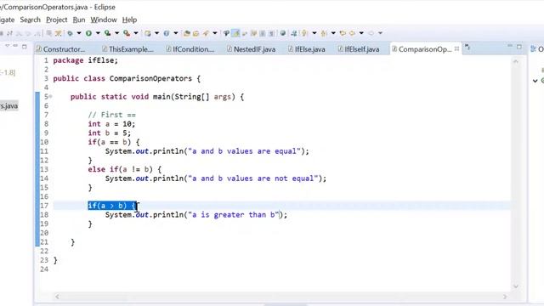Collapse the main method fold marker on line 5
The width and height of the screenshot is (544, 306).
[x=50, y=96]
